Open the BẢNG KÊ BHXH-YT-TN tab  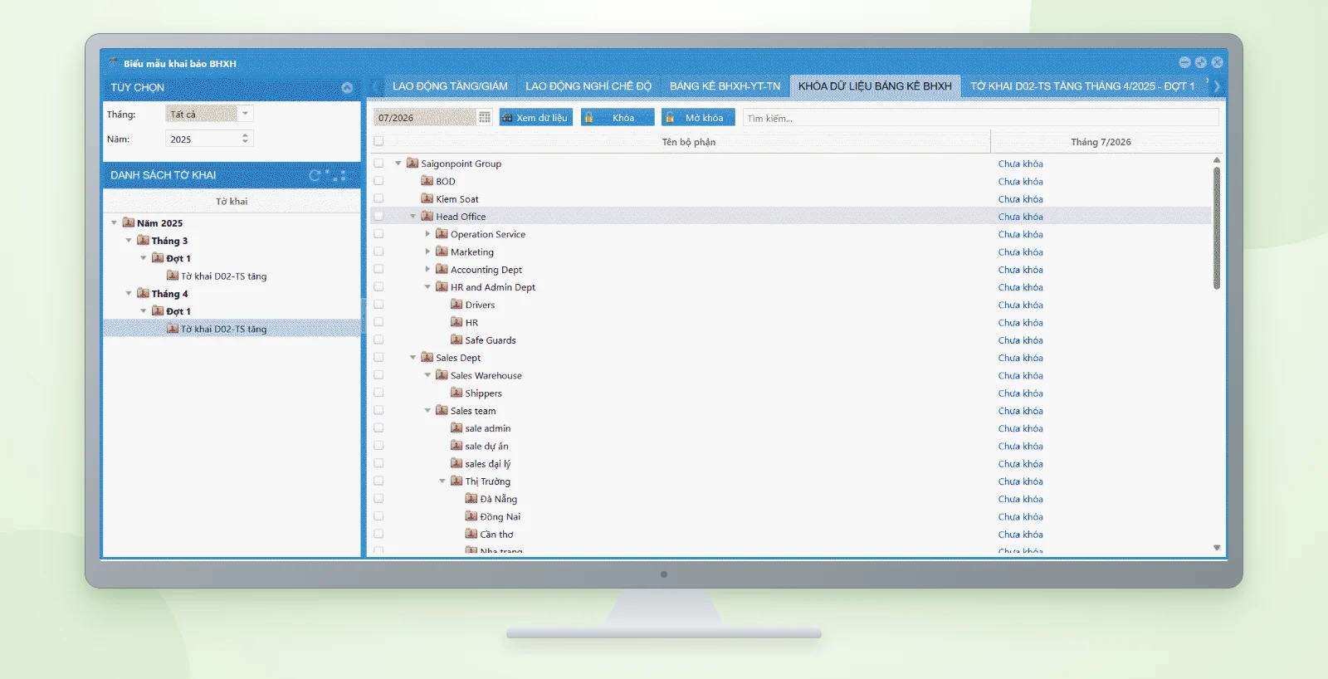(x=725, y=86)
